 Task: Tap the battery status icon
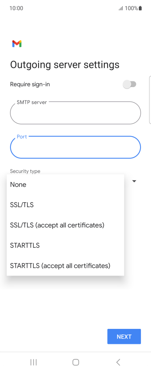point(140,8)
